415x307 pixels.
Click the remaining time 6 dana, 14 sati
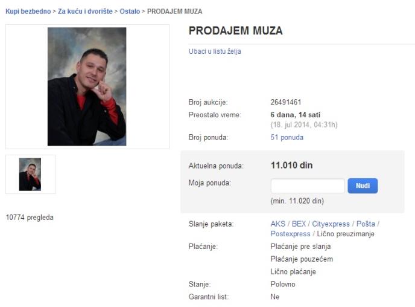(x=296, y=115)
